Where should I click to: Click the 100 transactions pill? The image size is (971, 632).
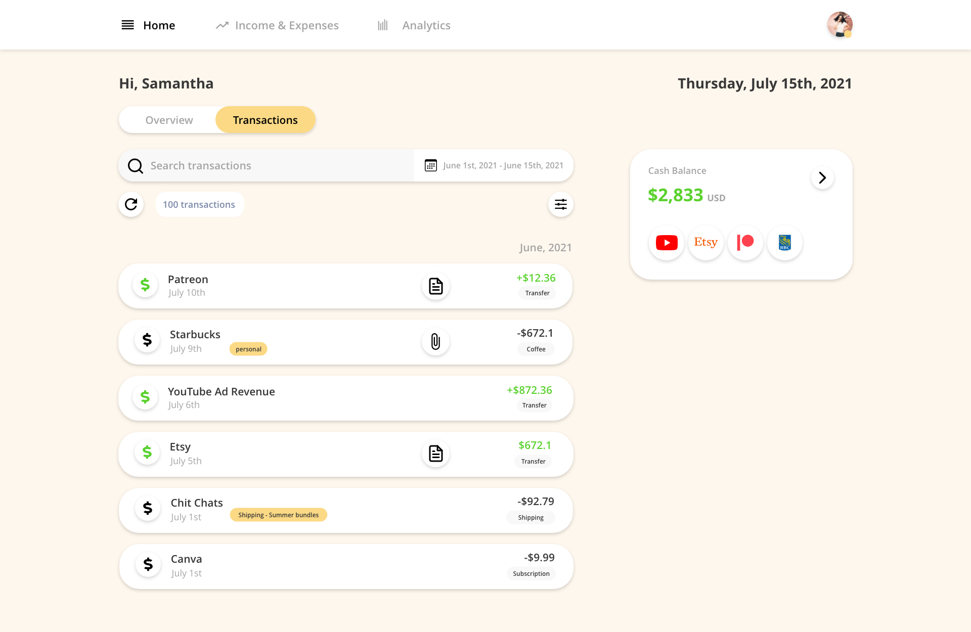[x=199, y=204]
